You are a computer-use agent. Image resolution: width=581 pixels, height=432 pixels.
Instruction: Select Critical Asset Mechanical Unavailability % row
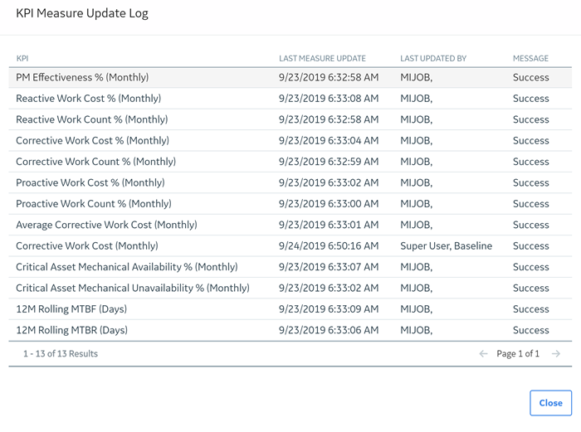[290, 288]
